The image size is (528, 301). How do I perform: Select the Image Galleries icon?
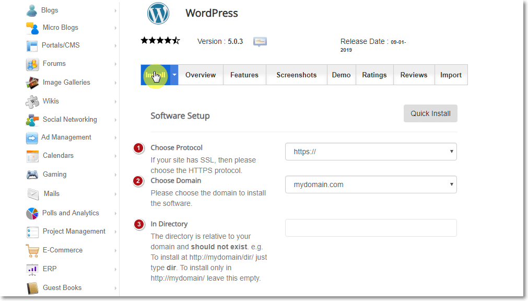click(x=31, y=83)
